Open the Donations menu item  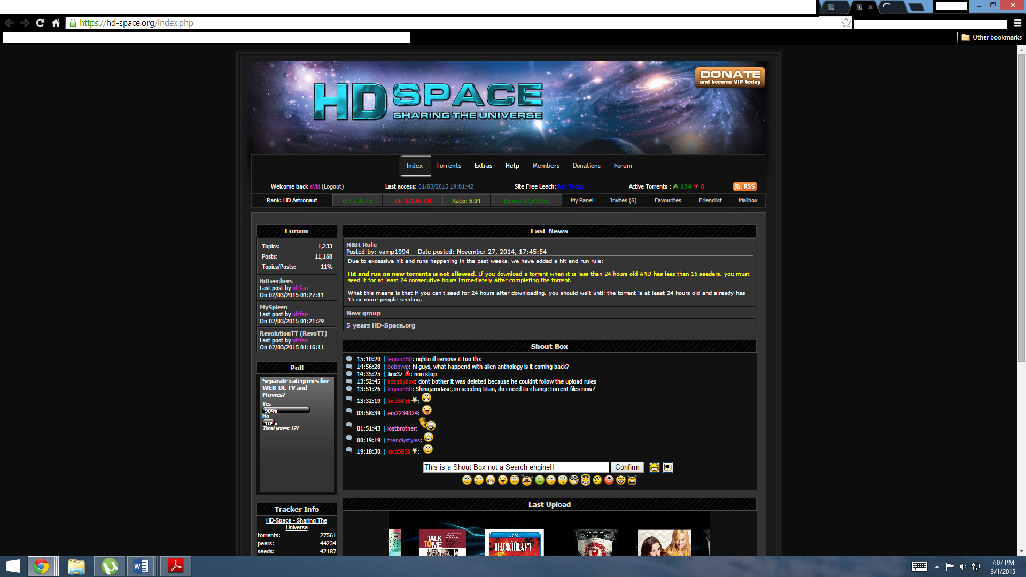point(587,166)
